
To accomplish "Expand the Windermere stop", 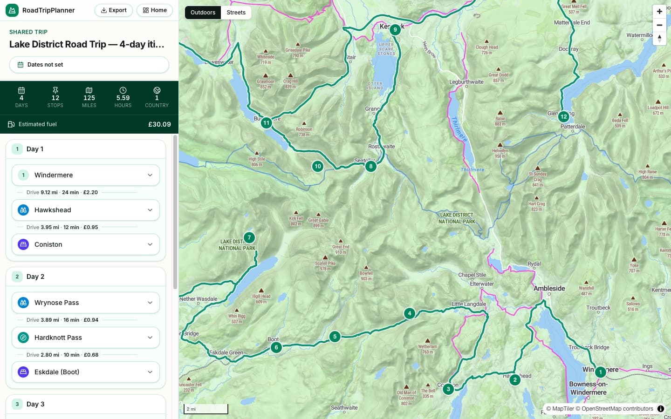I will (86, 175).
